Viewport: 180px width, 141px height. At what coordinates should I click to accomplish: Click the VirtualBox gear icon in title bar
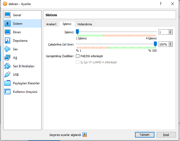pos(5,4)
